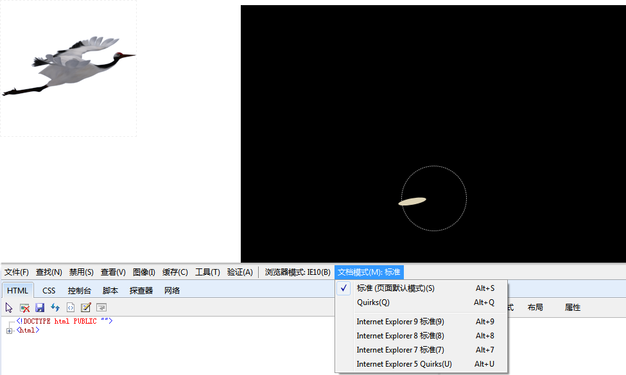Switch to the 属性 pane tab
Viewport: 626px width, 375px height.
click(x=573, y=308)
